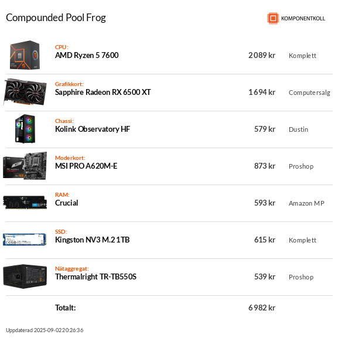Screen dimensions: 338x338
Task: Click the Sapphire Radeon graphics card image
Action: 25,92
